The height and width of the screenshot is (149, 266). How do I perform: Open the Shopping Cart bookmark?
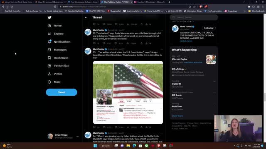coord(114,11)
